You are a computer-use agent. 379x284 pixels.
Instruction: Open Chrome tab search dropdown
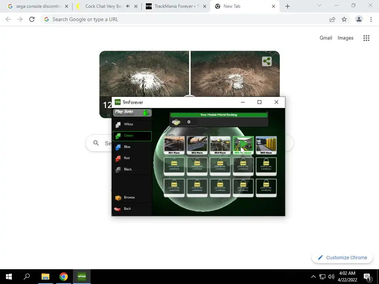tap(319, 5)
